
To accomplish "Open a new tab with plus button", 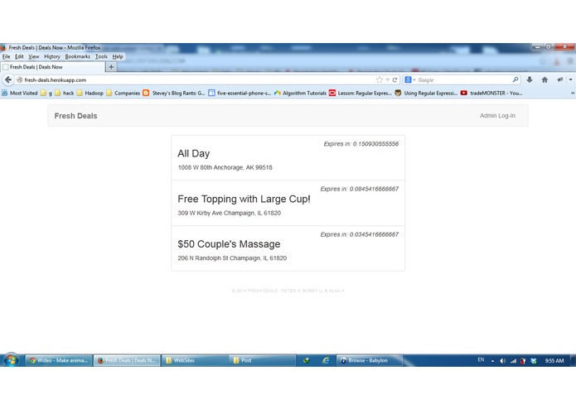I will click(111, 67).
